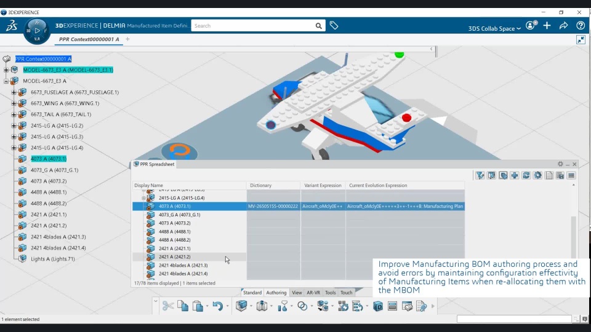Select Lights A (Lights.71) in the tree
591x332 pixels.
pyautogui.click(x=53, y=259)
